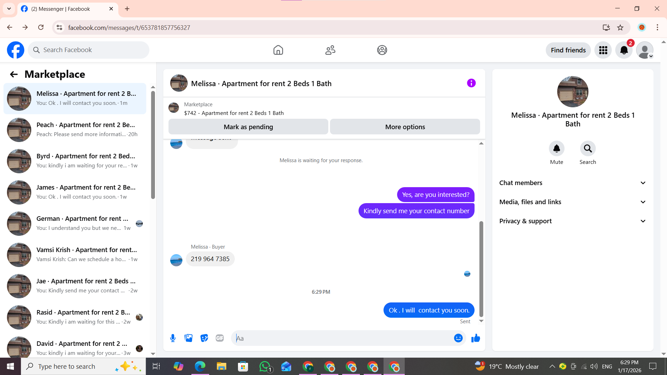Send a thumbs-up like
667x375 pixels.
point(476,338)
